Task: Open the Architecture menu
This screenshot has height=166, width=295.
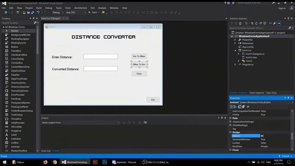Action: (81, 8)
